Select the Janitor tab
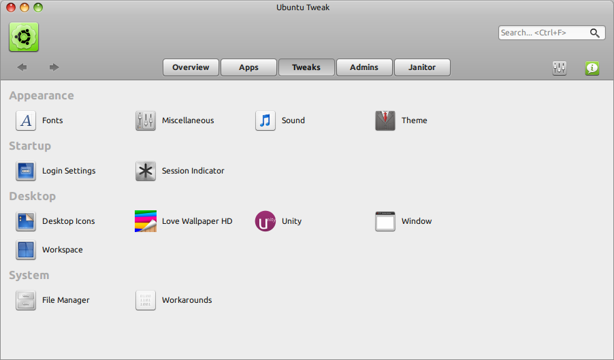Viewport: 614px width, 360px height. pyautogui.click(x=422, y=67)
